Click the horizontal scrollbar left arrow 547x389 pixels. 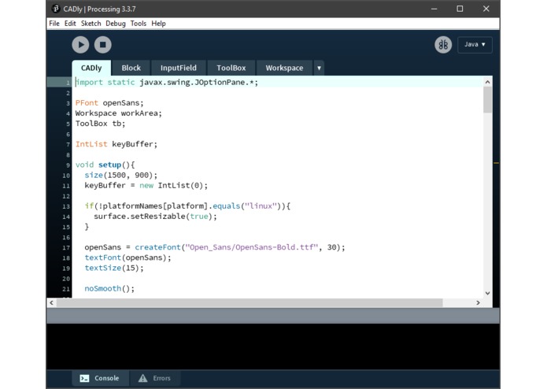(x=52, y=303)
